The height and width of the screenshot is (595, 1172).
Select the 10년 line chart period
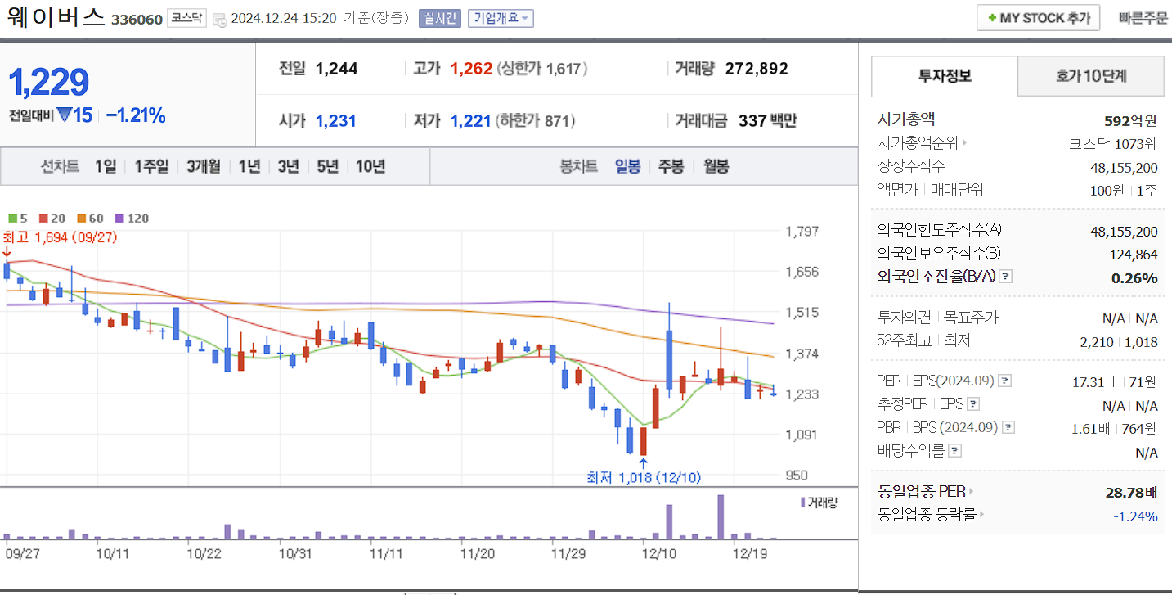tap(370, 167)
